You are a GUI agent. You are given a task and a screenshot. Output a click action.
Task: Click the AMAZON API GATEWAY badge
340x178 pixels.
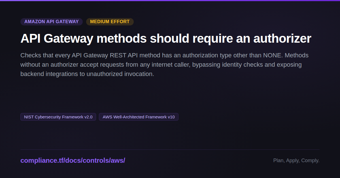pyautogui.click(x=52, y=22)
